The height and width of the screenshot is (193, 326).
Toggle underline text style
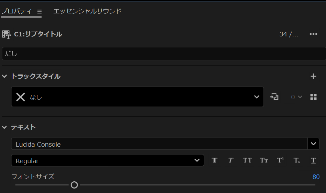coord(313,160)
